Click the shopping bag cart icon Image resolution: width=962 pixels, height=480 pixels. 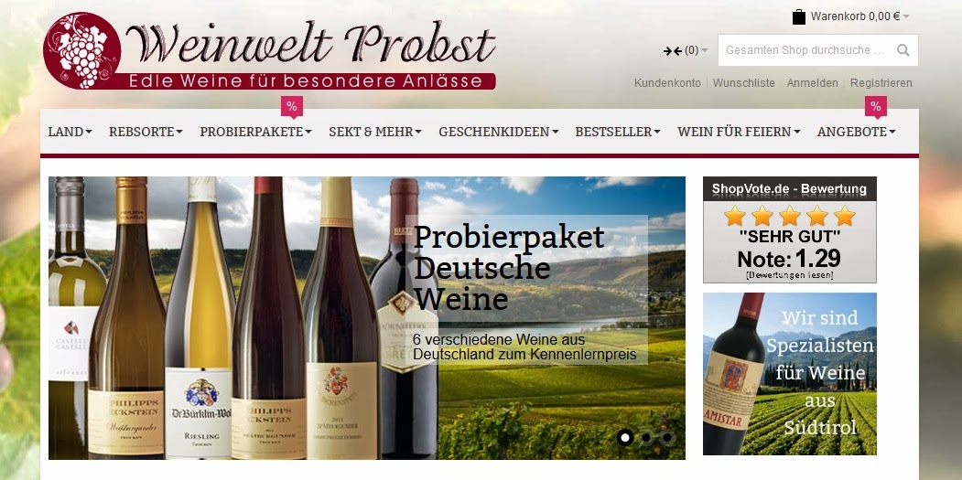798,16
